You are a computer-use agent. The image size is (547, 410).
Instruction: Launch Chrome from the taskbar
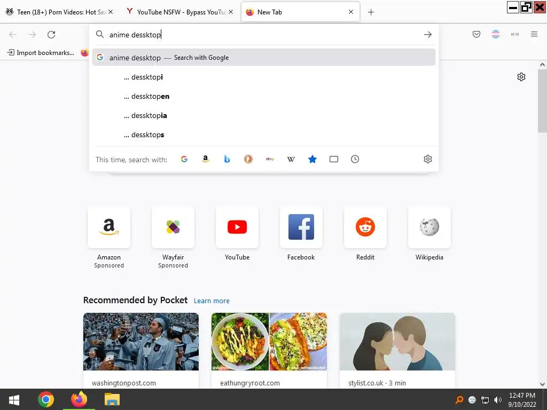click(x=46, y=399)
